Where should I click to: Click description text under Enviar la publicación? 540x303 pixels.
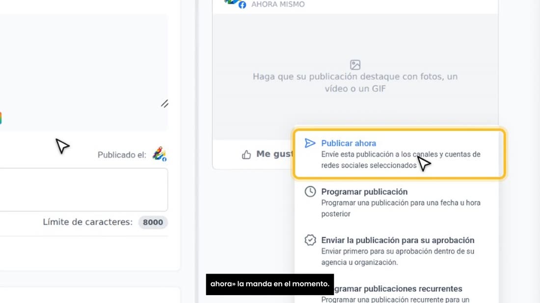[x=398, y=256]
